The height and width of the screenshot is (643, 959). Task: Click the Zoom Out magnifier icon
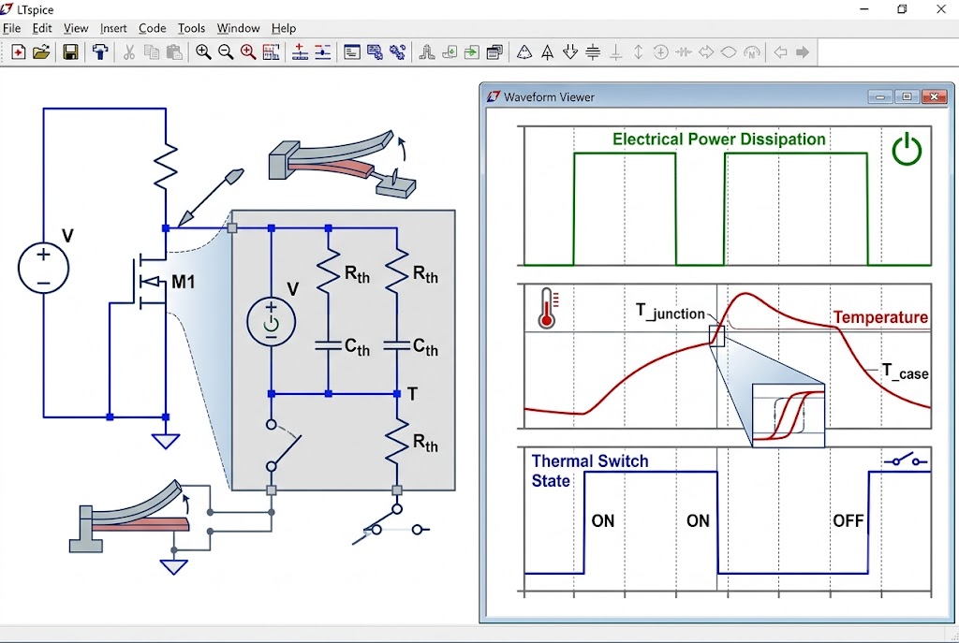coord(226,52)
